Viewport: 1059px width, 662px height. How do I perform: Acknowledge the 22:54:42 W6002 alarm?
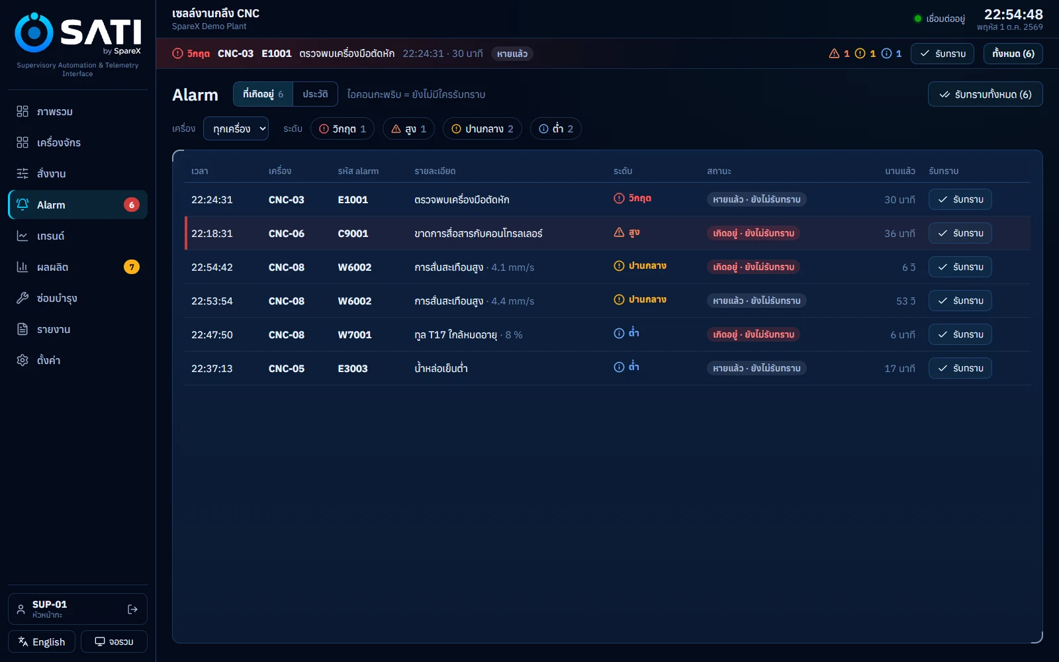[960, 267]
